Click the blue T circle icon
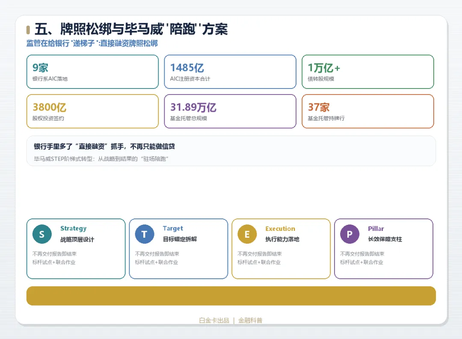Viewport: 462px width, 339px height. coord(145,234)
